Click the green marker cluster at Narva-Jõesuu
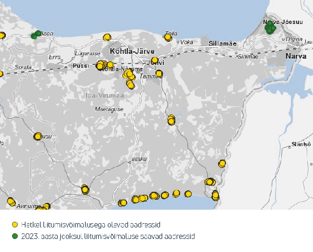Screen dimensions: 313x252 270,28
